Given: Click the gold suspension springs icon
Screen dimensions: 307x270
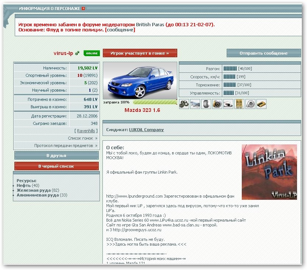Looking at the screenshot, I should point(239,104).
